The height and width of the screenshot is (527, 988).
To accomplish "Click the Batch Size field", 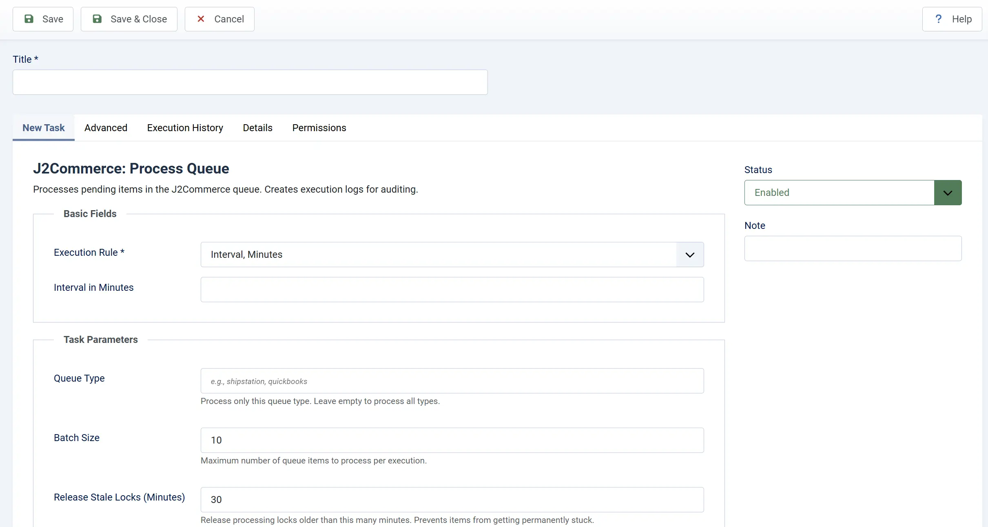I will (452, 440).
